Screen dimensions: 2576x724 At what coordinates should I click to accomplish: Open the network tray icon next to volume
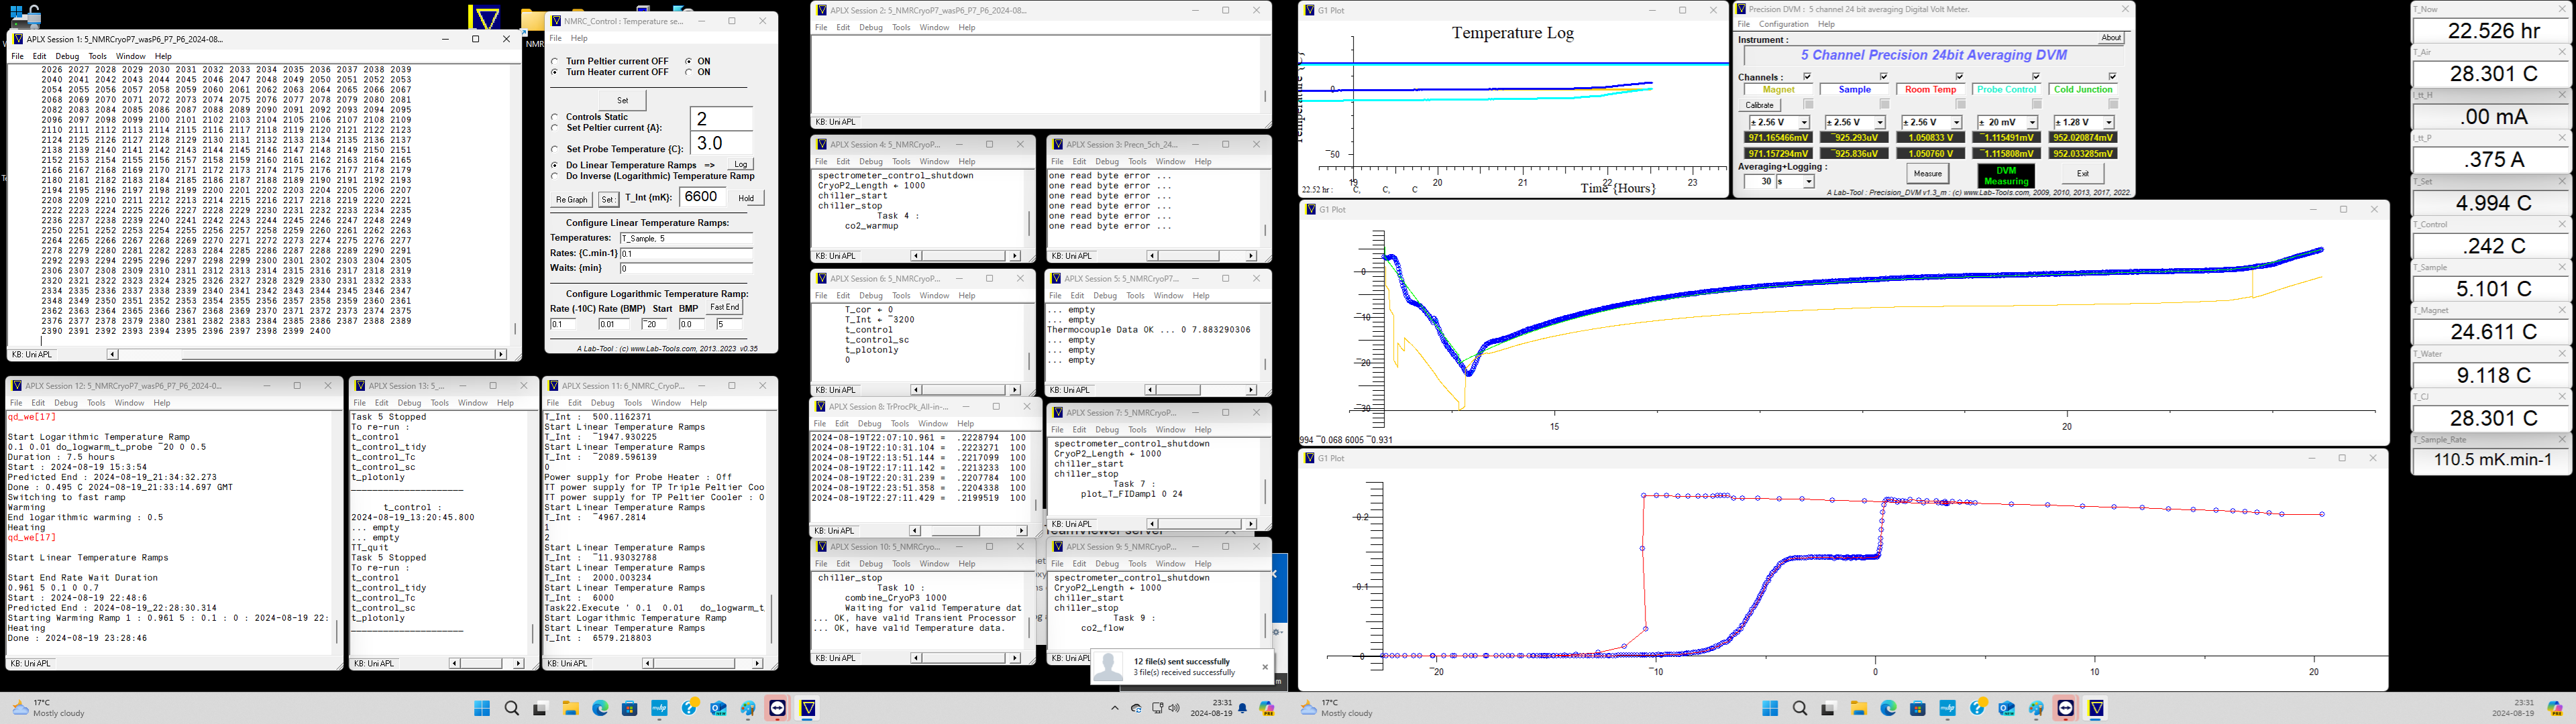click(1158, 708)
